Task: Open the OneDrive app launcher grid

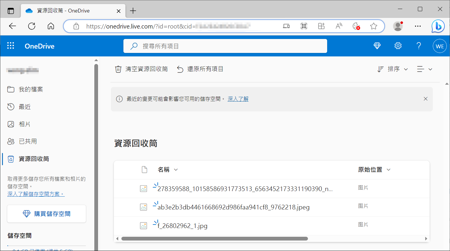Action: click(x=11, y=46)
